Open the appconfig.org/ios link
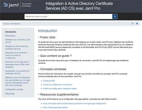The width and height of the screenshot is (142, 110). point(55,107)
